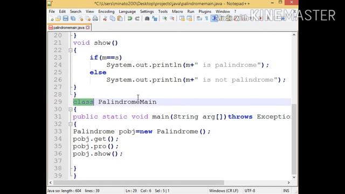Open the Search menu
The height and width of the screenshot is (194, 345).
tap(75, 11)
